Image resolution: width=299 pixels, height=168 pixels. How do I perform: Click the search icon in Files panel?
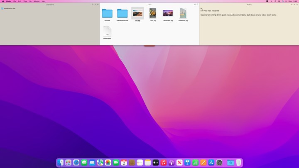(x=197, y=5)
